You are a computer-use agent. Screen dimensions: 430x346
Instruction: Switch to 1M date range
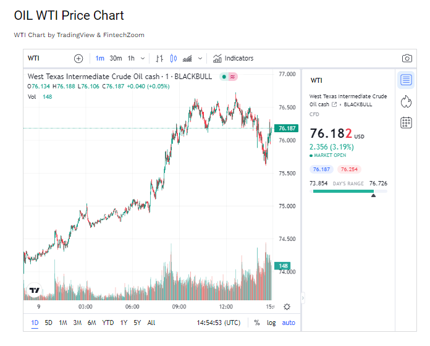63,323
